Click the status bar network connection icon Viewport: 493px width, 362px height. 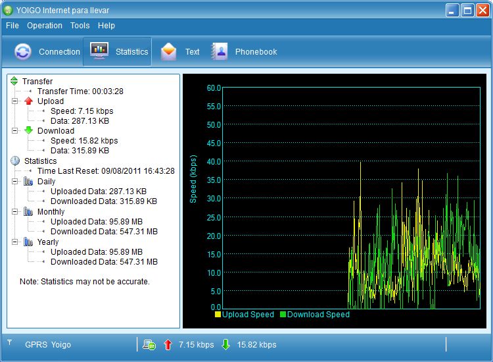click(149, 345)
